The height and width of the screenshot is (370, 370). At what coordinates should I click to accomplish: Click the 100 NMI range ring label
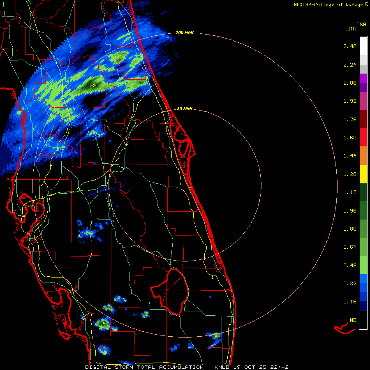[x=185, y=32]
